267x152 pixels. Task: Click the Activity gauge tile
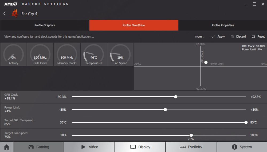point(13,54)
